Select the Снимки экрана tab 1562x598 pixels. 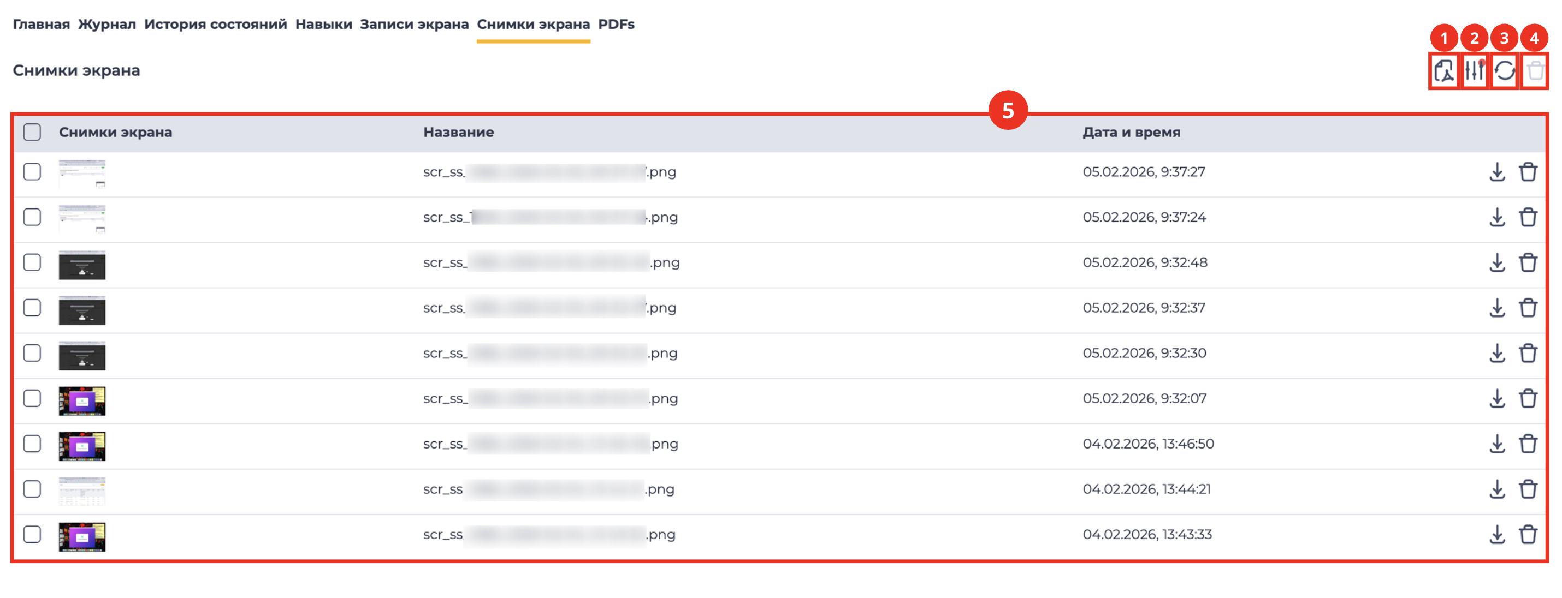[533, 24]
